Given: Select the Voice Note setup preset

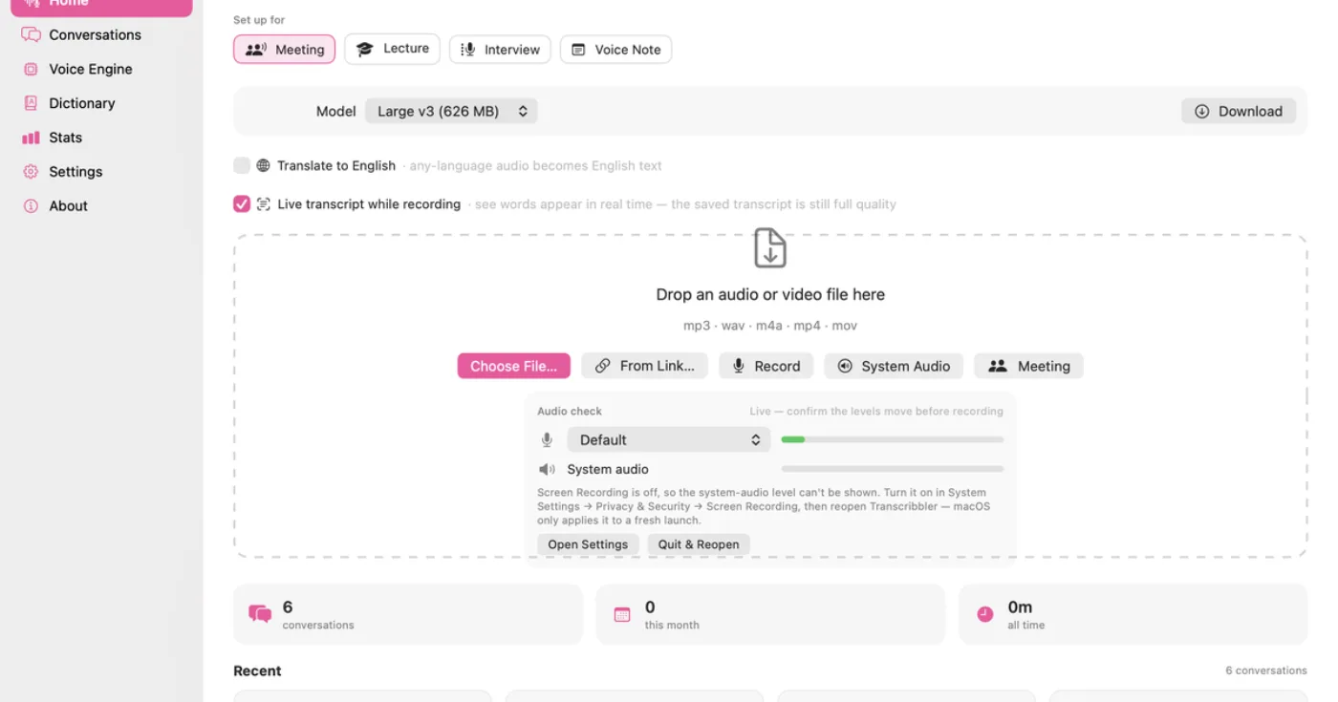Looking at the screenshot, I should [616, 50].
